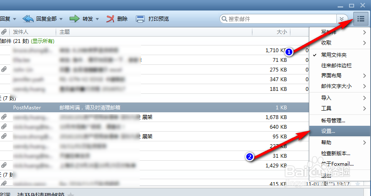Select the PostMaster email row
The image size is (371, 196).
(154, 108)
